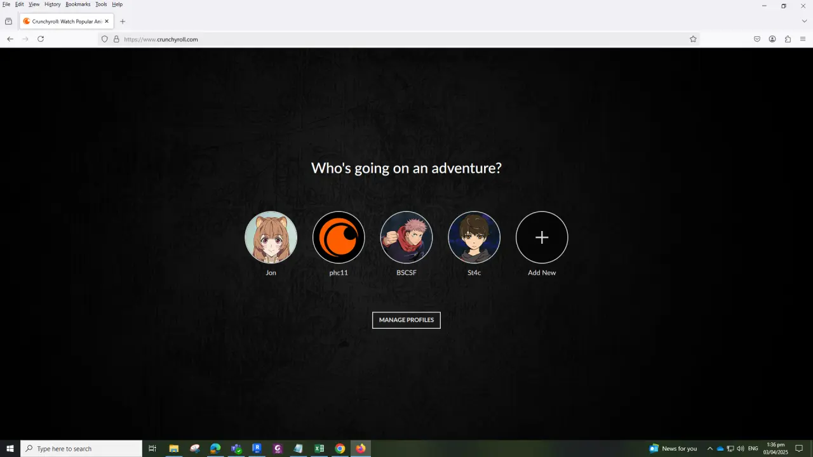Image resolution: width=813 pixels, height=457 pixels.
Task: Open Firefox View recent browsing icon
Action: [x=8, y=21]
